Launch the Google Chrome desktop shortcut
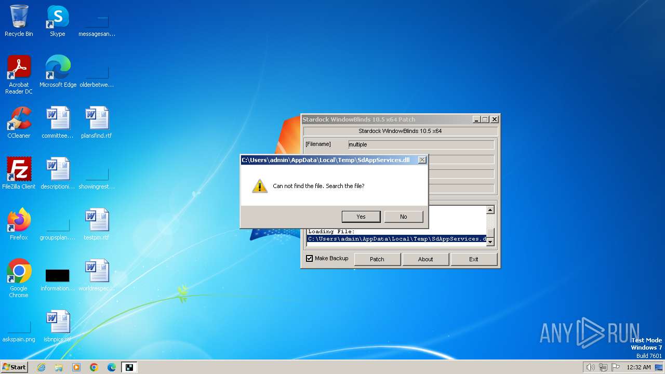 pos(19,278)
